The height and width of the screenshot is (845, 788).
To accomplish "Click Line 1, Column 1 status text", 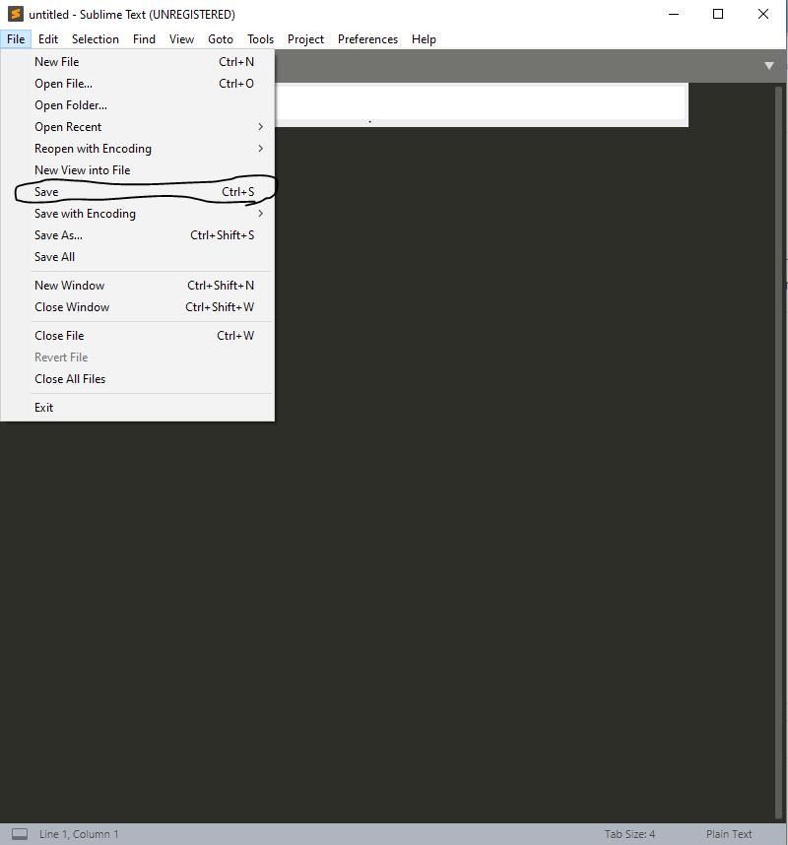I will [x=79, y=834].
